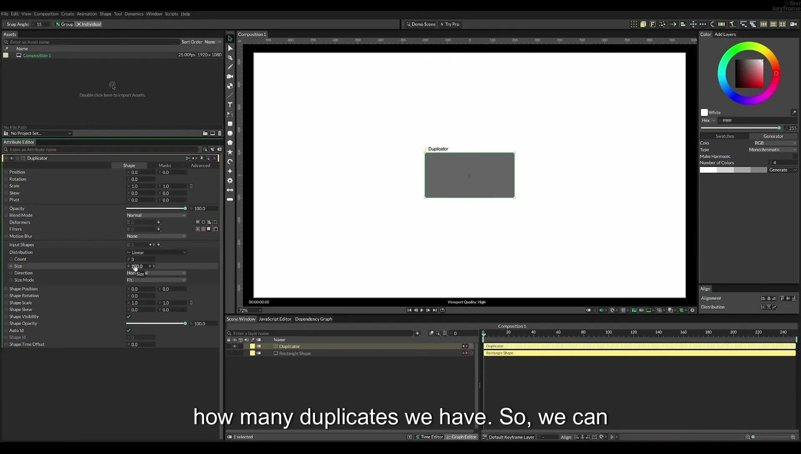
Task: Open the Blend Mode dropdown
Action: 156,215
